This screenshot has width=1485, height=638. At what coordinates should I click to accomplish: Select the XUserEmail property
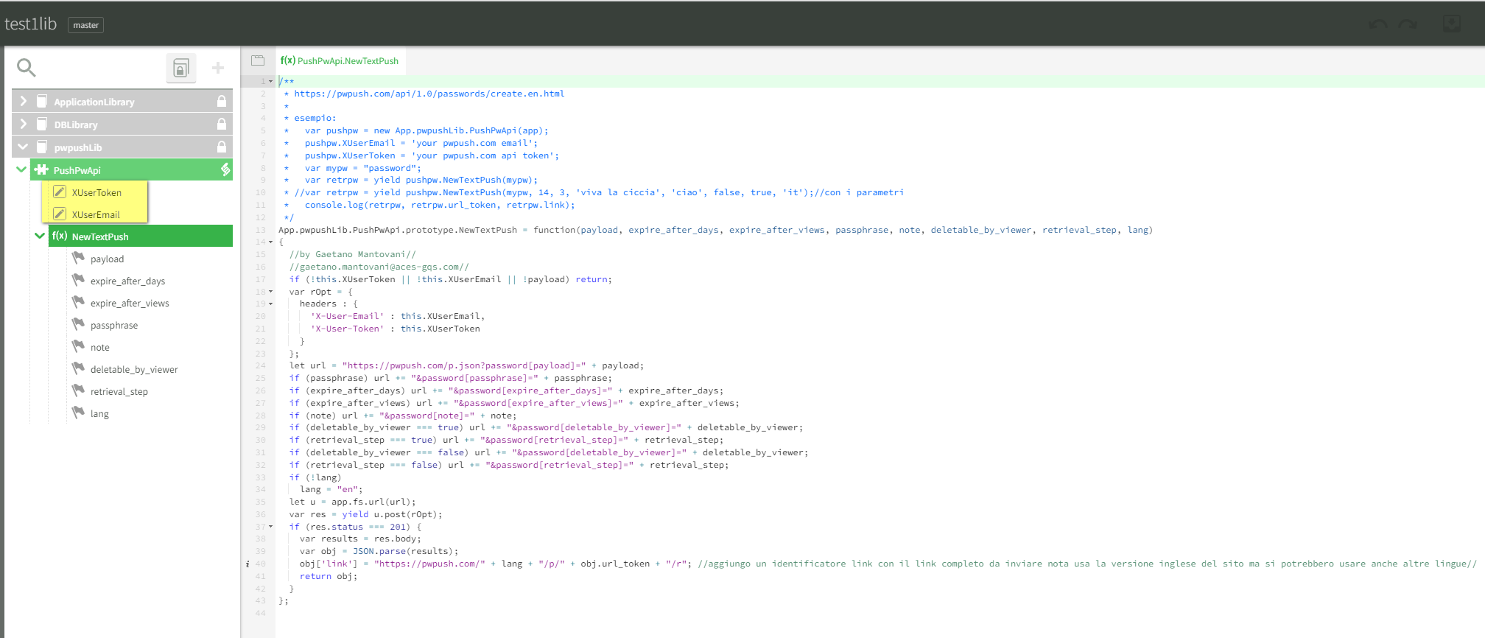tap(96, 214)
